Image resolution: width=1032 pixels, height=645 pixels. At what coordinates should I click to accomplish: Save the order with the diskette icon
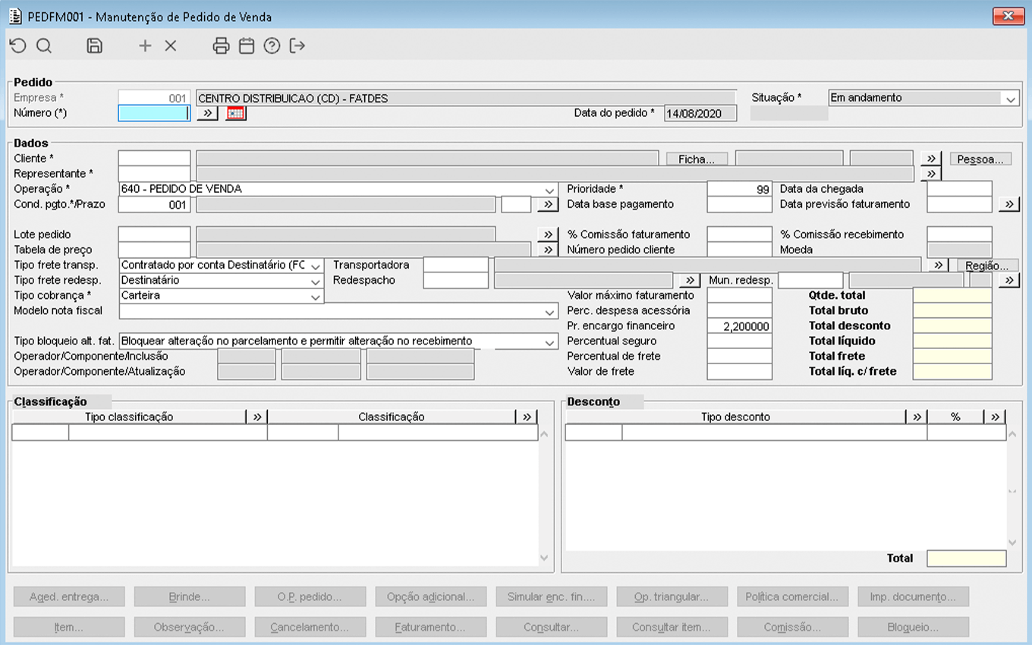pos(94,46)
